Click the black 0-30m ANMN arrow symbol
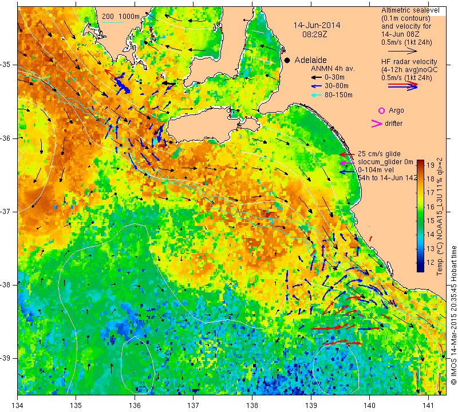Image resolution: width=458 pixels, height=412 pixels. click(x=316, y=77)
